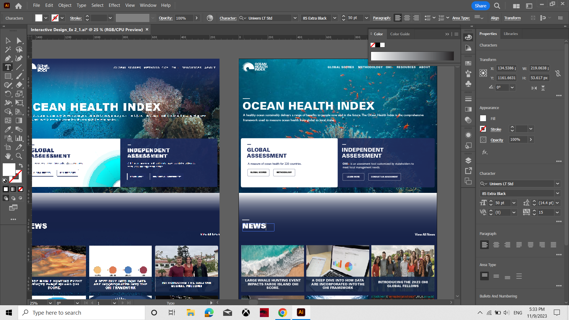Enable align center in Properties Paragraph
The width and height of the screenshot is (569, 320).
coord(496,245)
